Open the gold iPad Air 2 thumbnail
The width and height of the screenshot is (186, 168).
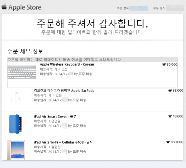point(16,150)
